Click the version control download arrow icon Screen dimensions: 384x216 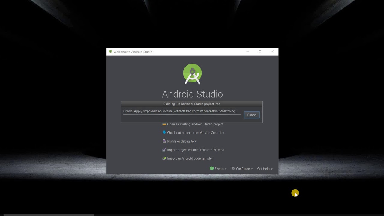[x=164, y=132]
